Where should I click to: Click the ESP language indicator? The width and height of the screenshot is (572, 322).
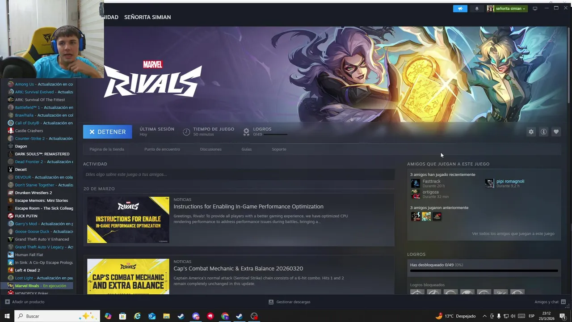pyautogui.click(x=532, y=316)
